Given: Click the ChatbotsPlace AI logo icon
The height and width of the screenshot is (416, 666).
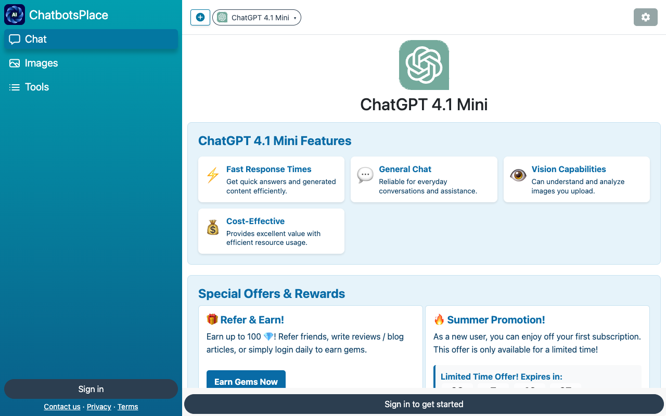Looking at the screenshot, I should 15,15.
